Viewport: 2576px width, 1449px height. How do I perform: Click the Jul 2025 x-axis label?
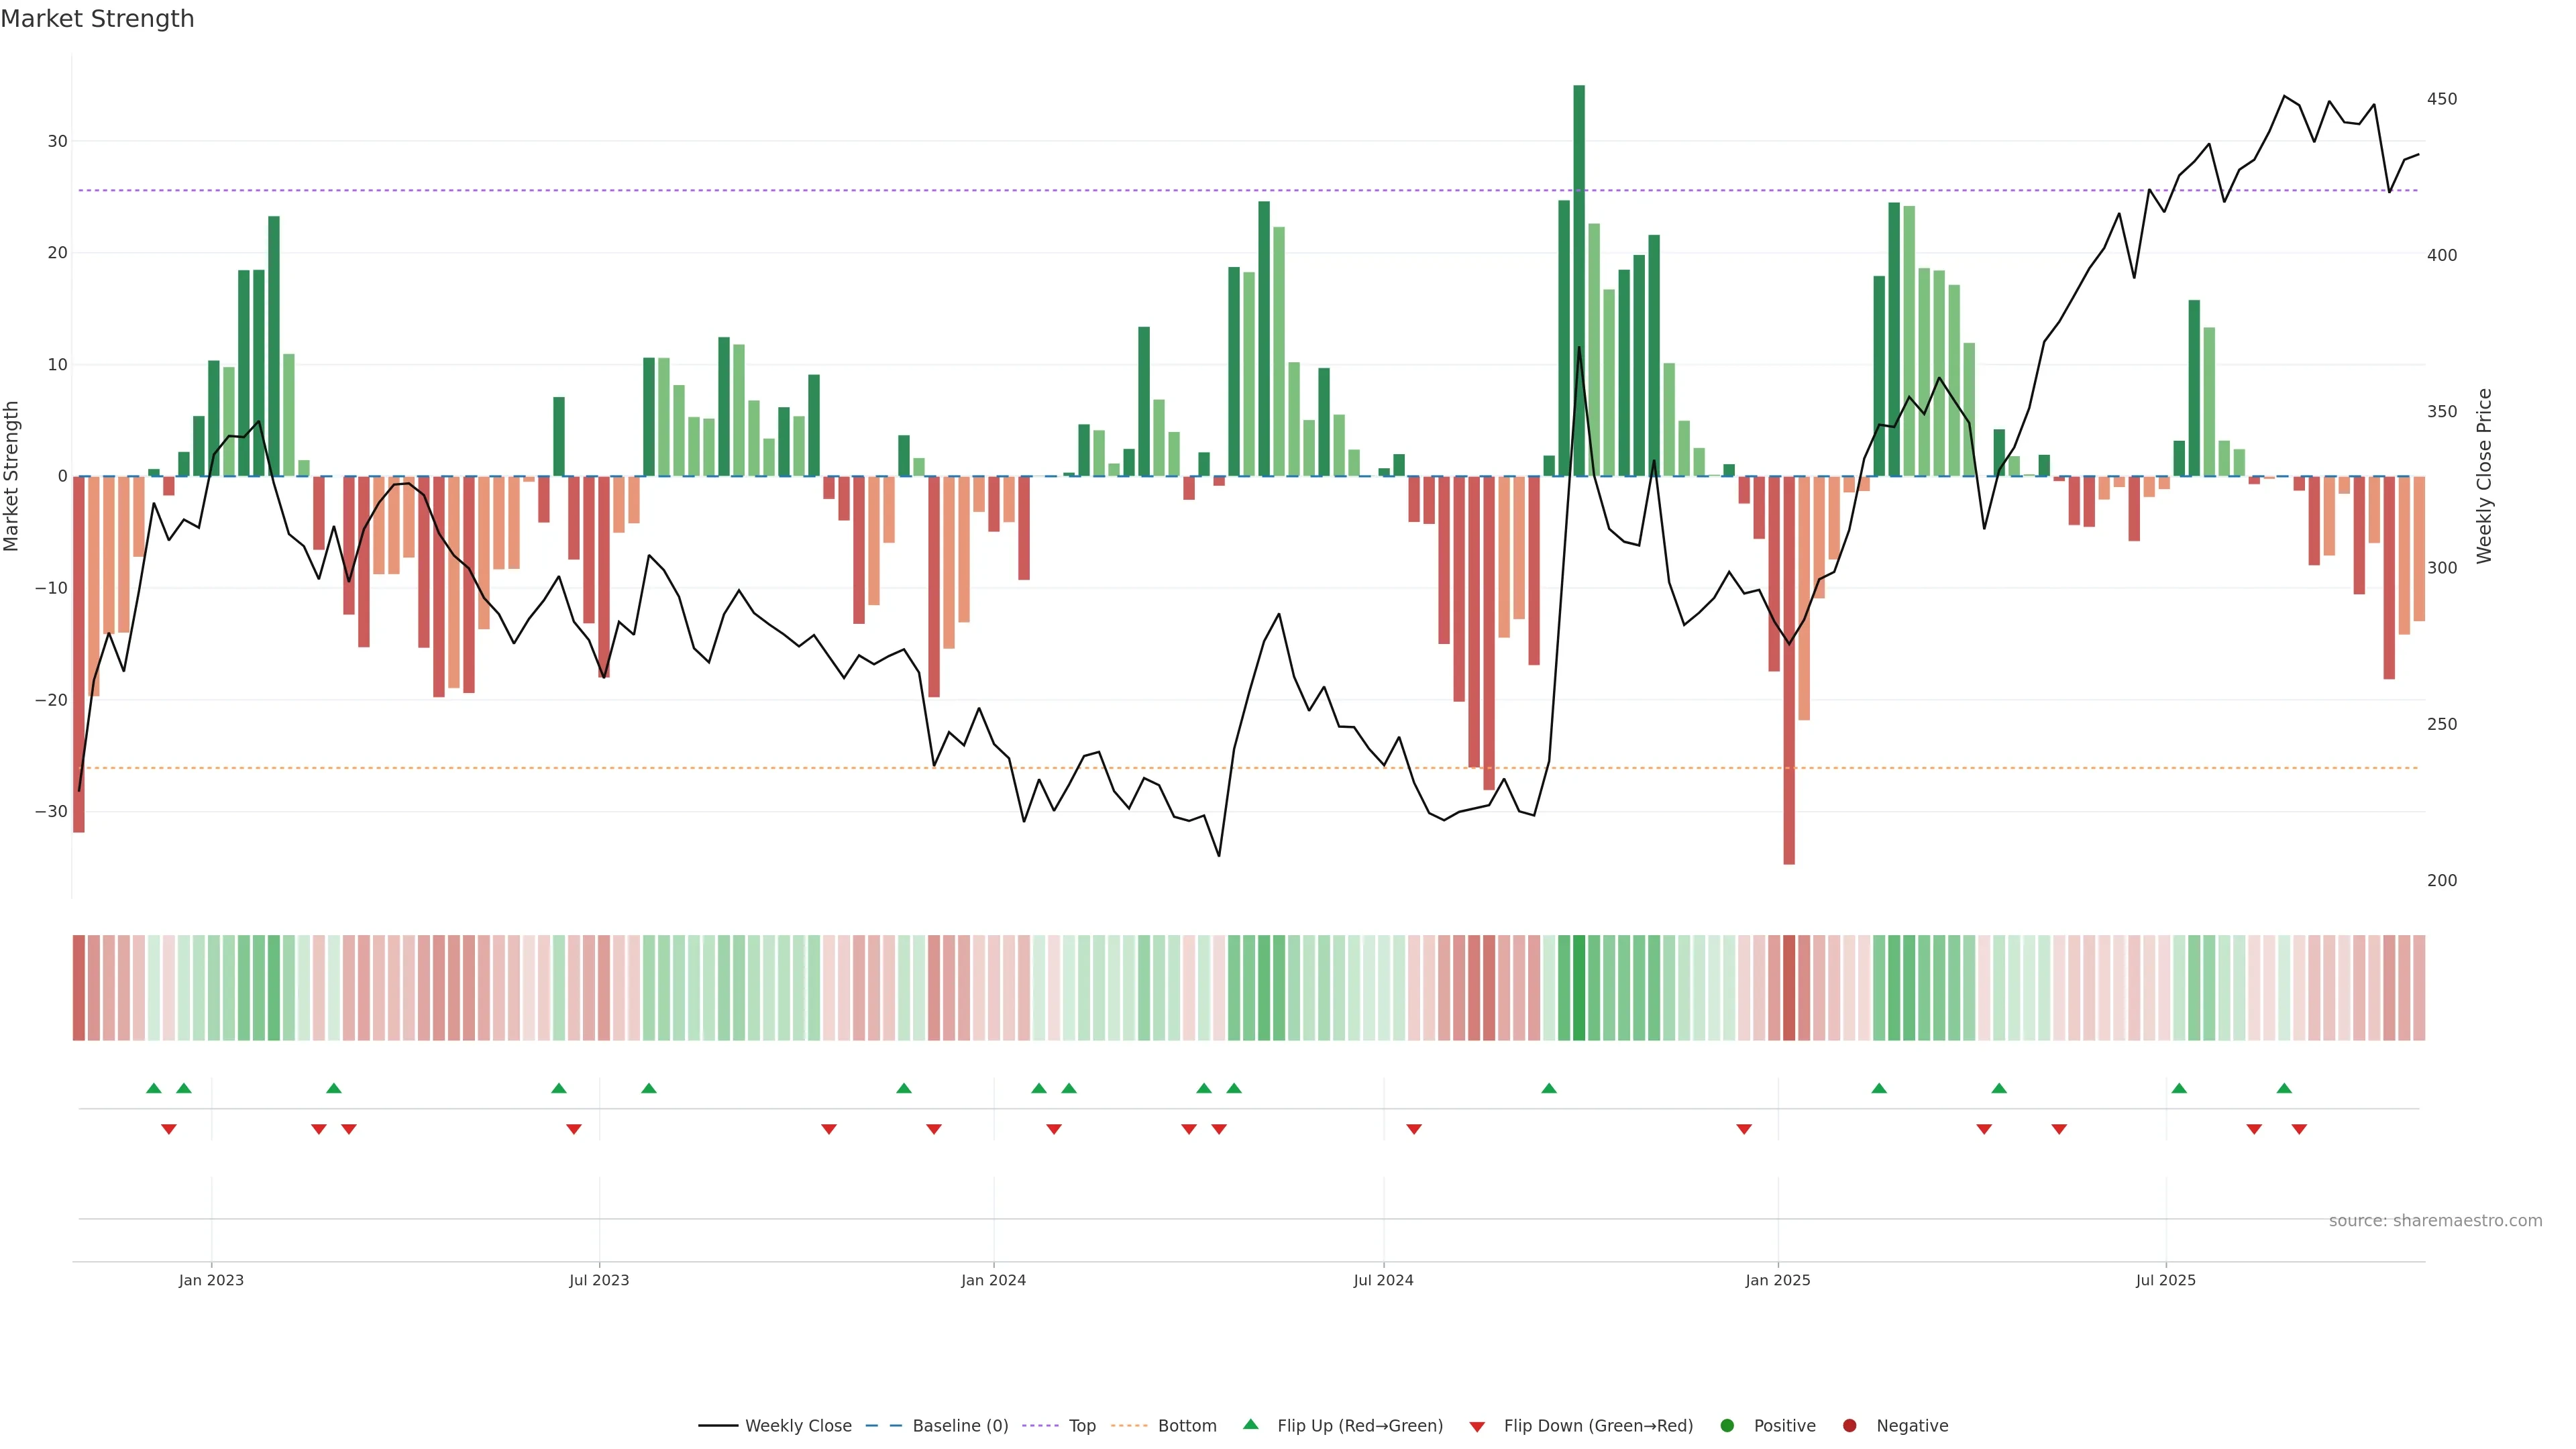click(x=2165, y=1280)
